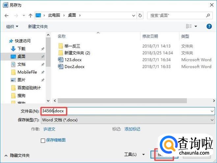Expand the 保存类型 dropdown

coord(212,120)
